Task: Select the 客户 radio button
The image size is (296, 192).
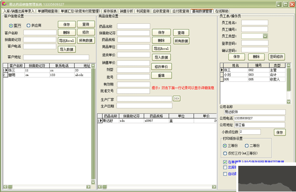Action: (x=11, y=26)
